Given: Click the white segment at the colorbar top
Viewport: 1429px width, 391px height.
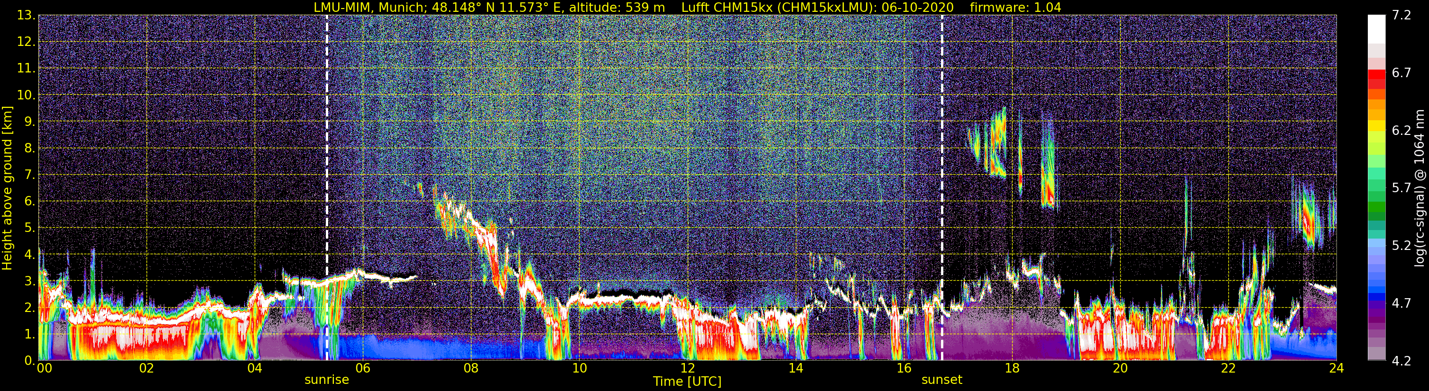Looking at the screenshot, I should click(1376, 29).
